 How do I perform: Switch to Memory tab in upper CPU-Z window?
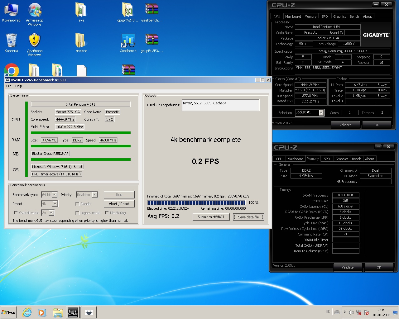(x=310, y=17)
